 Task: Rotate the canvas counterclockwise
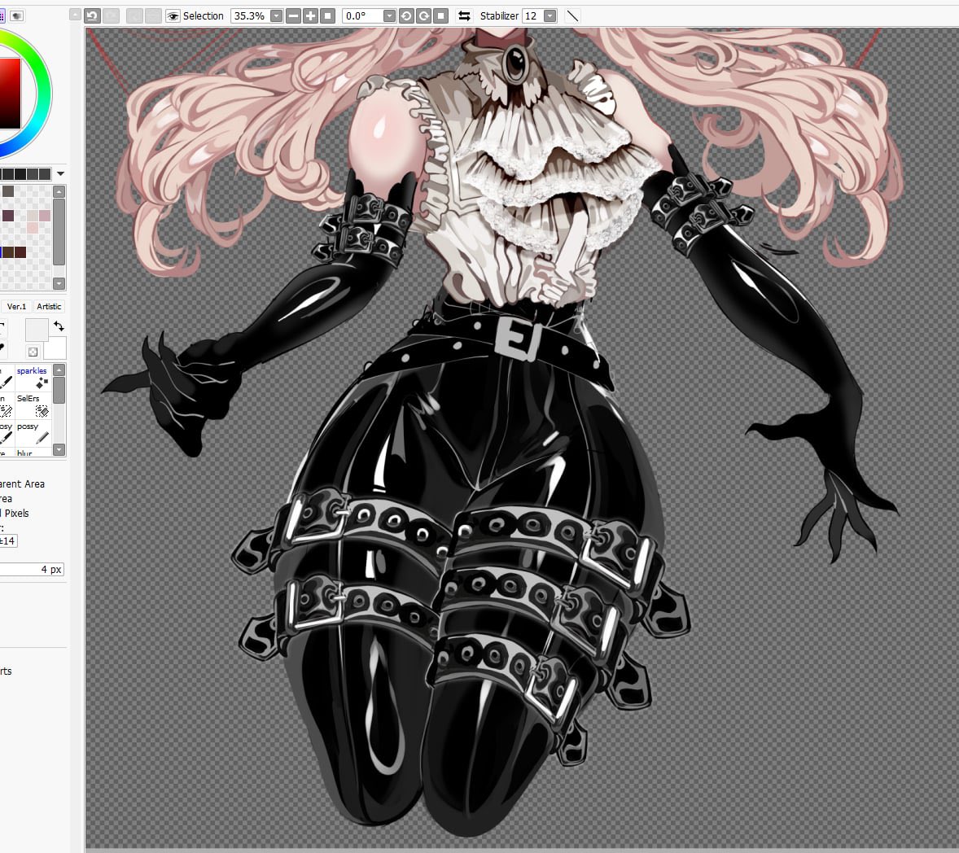[x=406, y=16]
